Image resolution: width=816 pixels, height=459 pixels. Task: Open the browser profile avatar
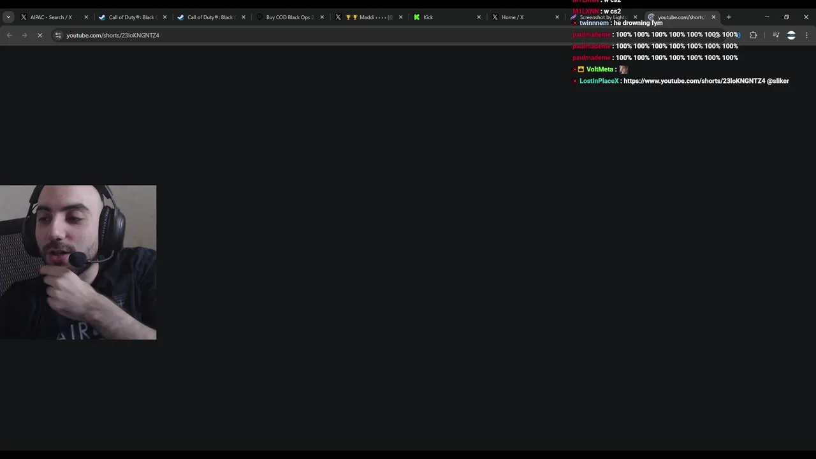tap(791, 35)
